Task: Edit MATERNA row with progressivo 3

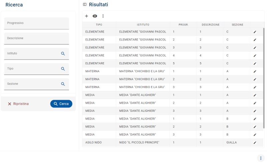Action: click(255, 87)
